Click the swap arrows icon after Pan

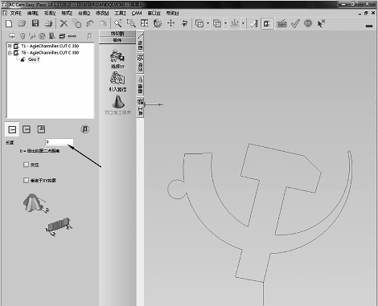184,23
